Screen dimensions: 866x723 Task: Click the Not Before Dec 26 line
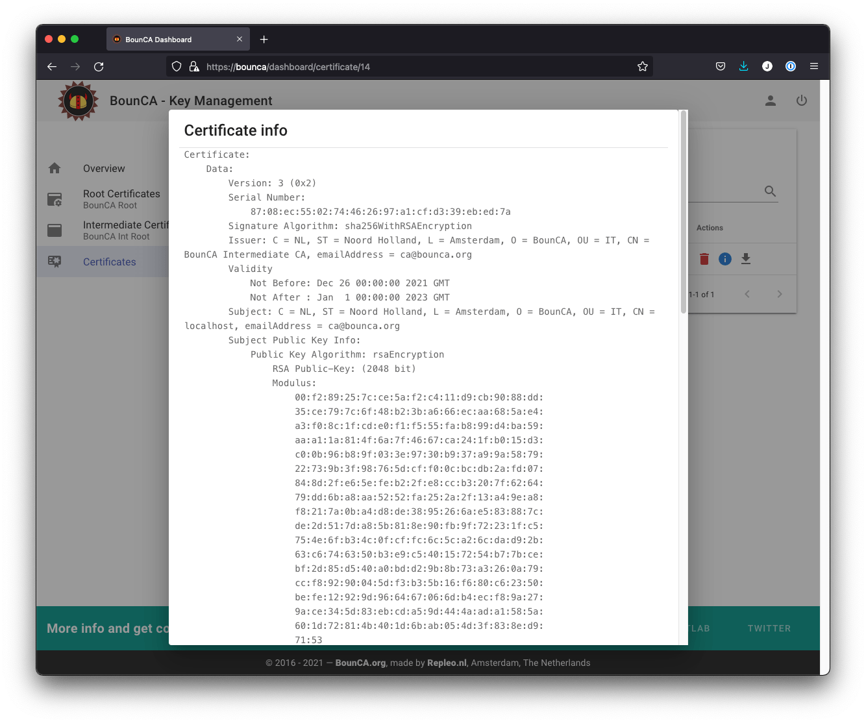point(350,283)
